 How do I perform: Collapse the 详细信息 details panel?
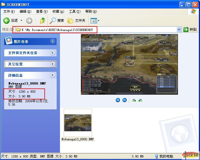click(x=53, y=75)
